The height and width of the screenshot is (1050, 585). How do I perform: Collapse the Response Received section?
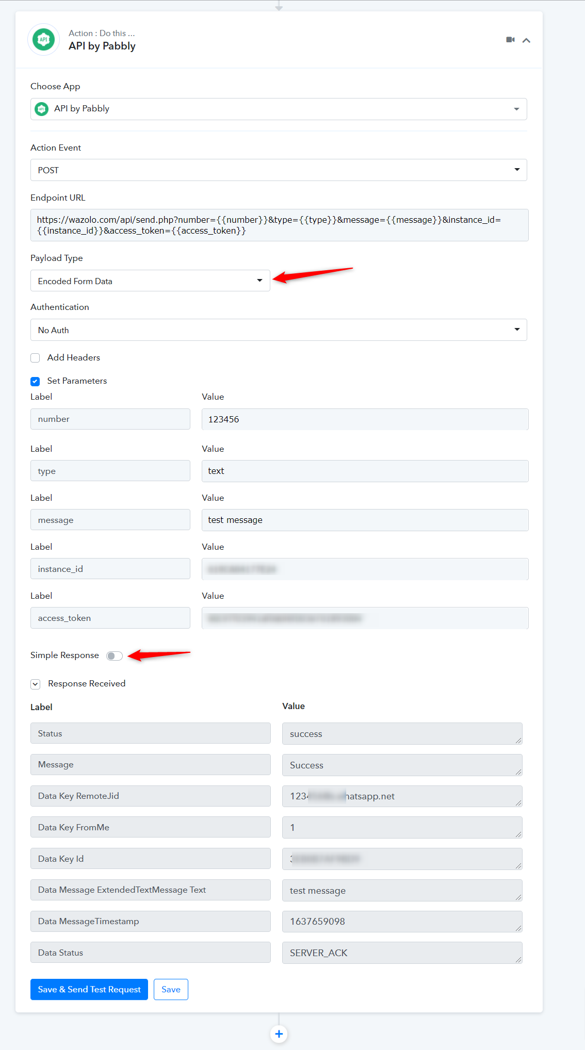pyautogui.click(x=35, y=684)
